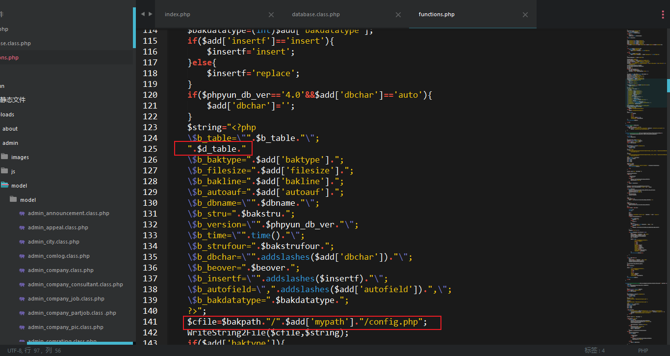Click PHP icon beside admin_city.class.php
670x356 pixels.
pyautogui.click(x=22, y=242)
